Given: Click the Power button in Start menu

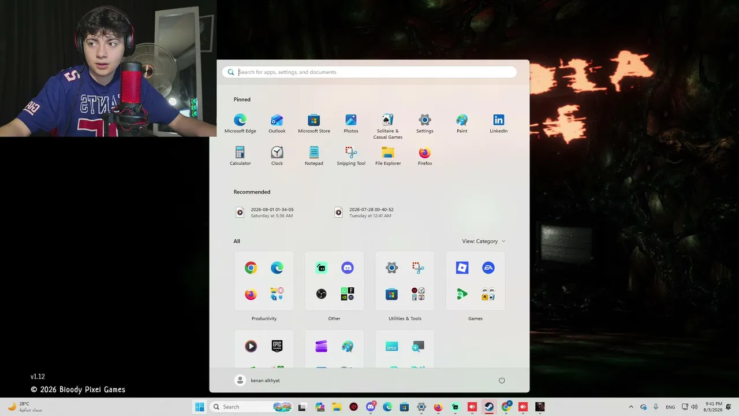Looking at the screenshot, I should tap(502, 380).
